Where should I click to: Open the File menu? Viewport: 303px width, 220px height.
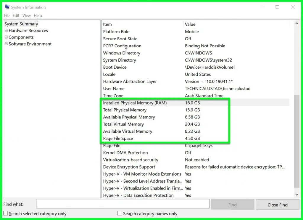point(6,15)
